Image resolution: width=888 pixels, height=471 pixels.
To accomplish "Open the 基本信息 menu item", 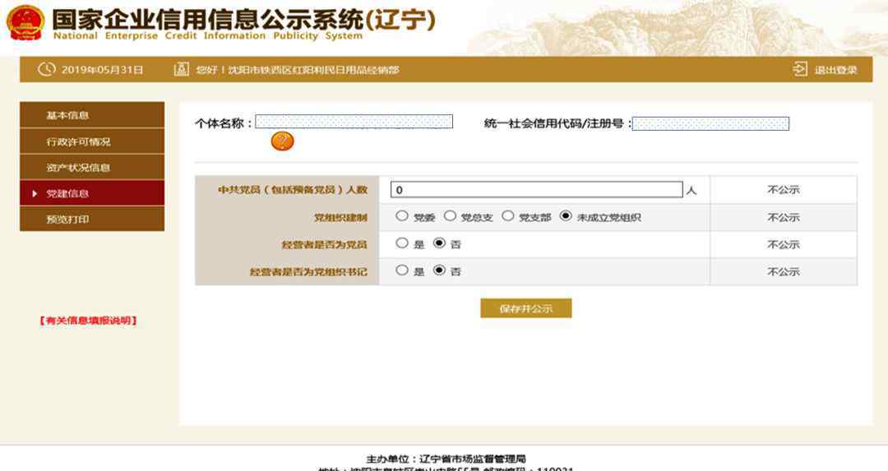I will (x=92, y=115).
